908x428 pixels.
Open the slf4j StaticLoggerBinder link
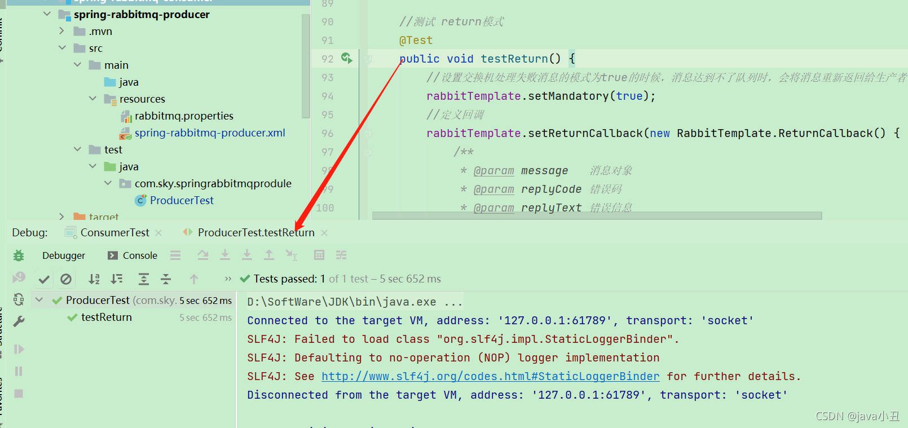coord(490,376)
